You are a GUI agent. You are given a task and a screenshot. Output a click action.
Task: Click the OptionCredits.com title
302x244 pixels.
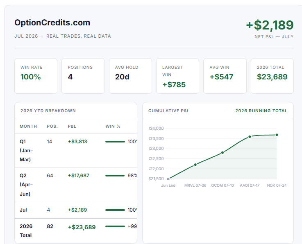pos(52,23)
